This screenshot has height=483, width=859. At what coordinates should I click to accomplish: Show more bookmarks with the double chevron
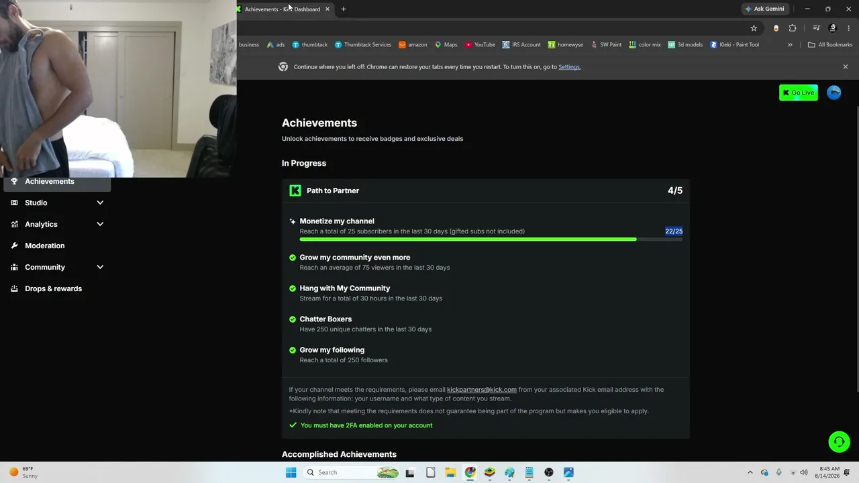[x=790, y=44]
